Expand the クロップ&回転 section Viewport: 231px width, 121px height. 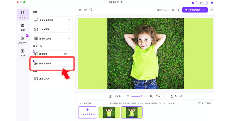(53, 20)
